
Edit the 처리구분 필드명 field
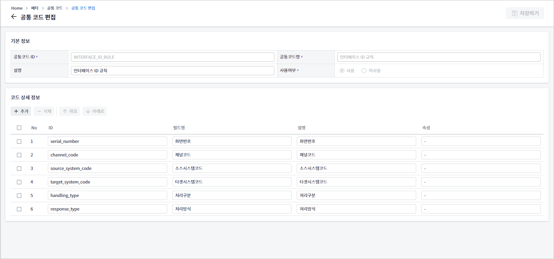click(x=232, y=195)
